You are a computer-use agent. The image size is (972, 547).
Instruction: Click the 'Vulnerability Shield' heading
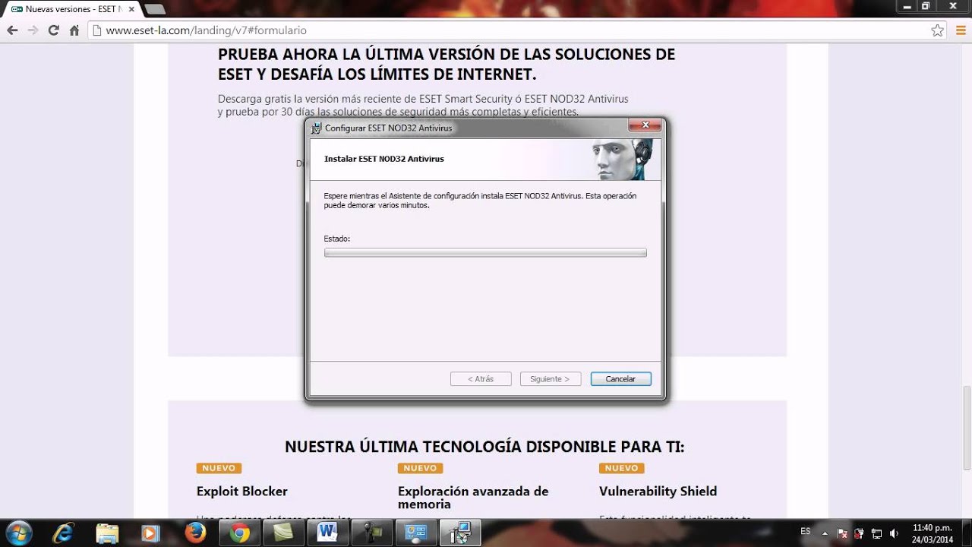pyautogui.click(x=658, y=491)
